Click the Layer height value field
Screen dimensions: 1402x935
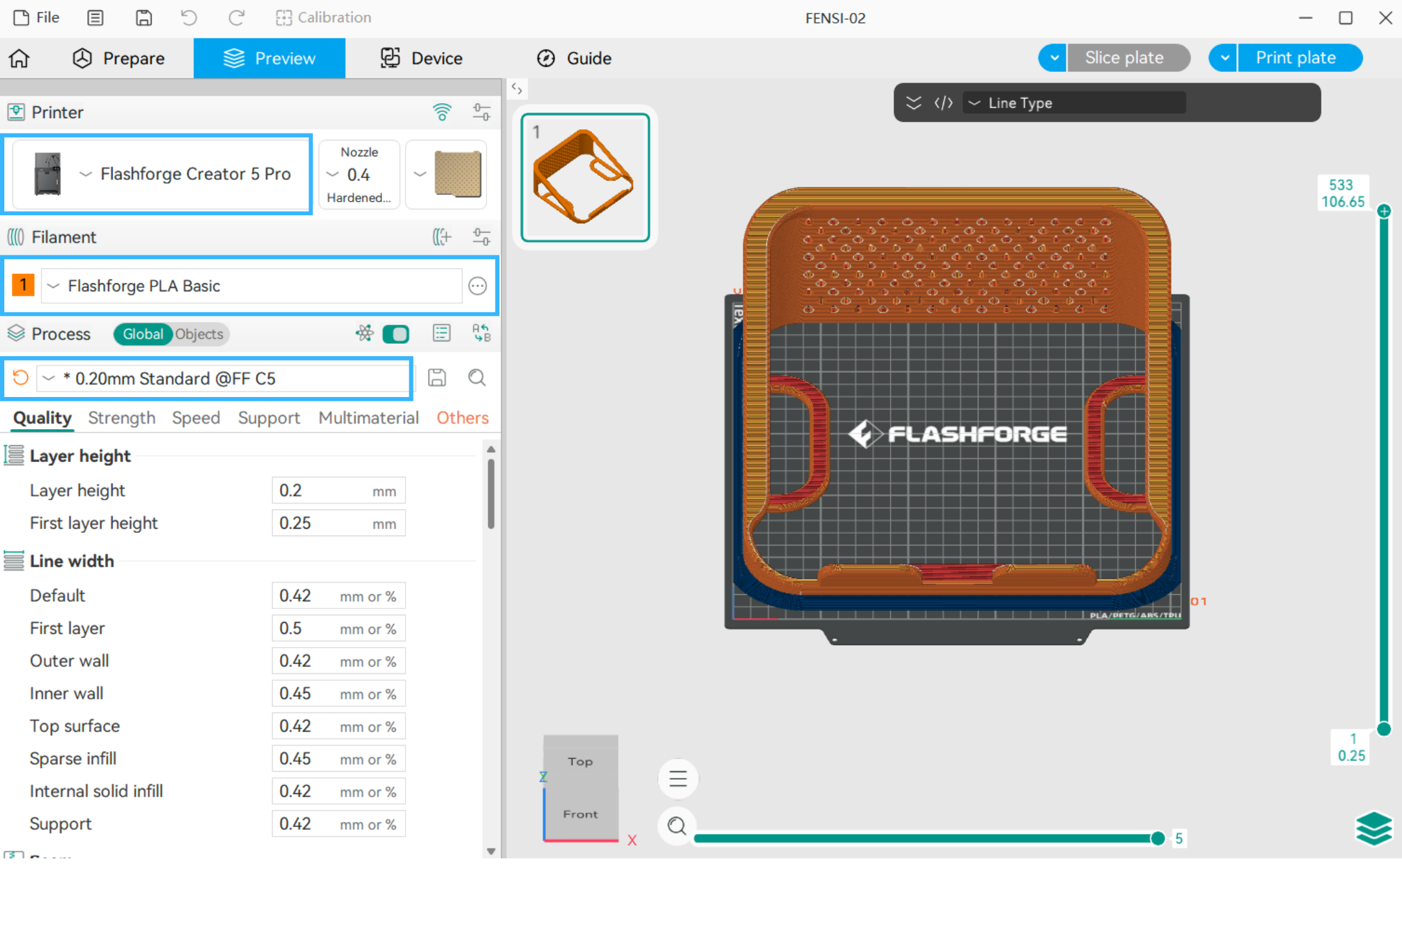click(x=339, y=490)
